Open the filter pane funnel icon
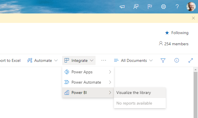The height and width of the screenshot is (118, 198). pos(163,60)
